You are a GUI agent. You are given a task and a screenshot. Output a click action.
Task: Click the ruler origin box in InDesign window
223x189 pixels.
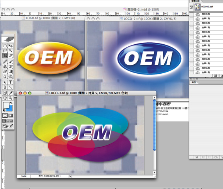(3, 14)
